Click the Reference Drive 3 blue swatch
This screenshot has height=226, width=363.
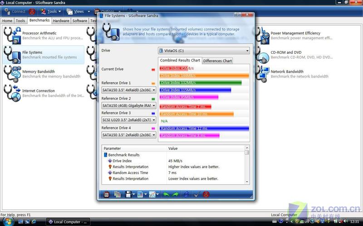pyautogui.click(x=153, y=113)
